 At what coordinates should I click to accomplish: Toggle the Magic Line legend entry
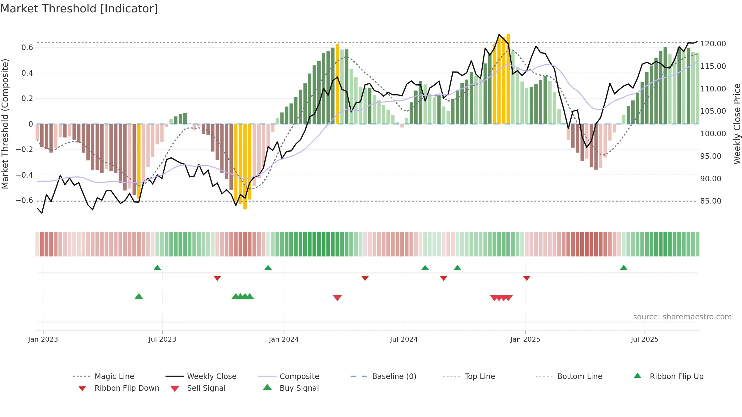(103, 376)
